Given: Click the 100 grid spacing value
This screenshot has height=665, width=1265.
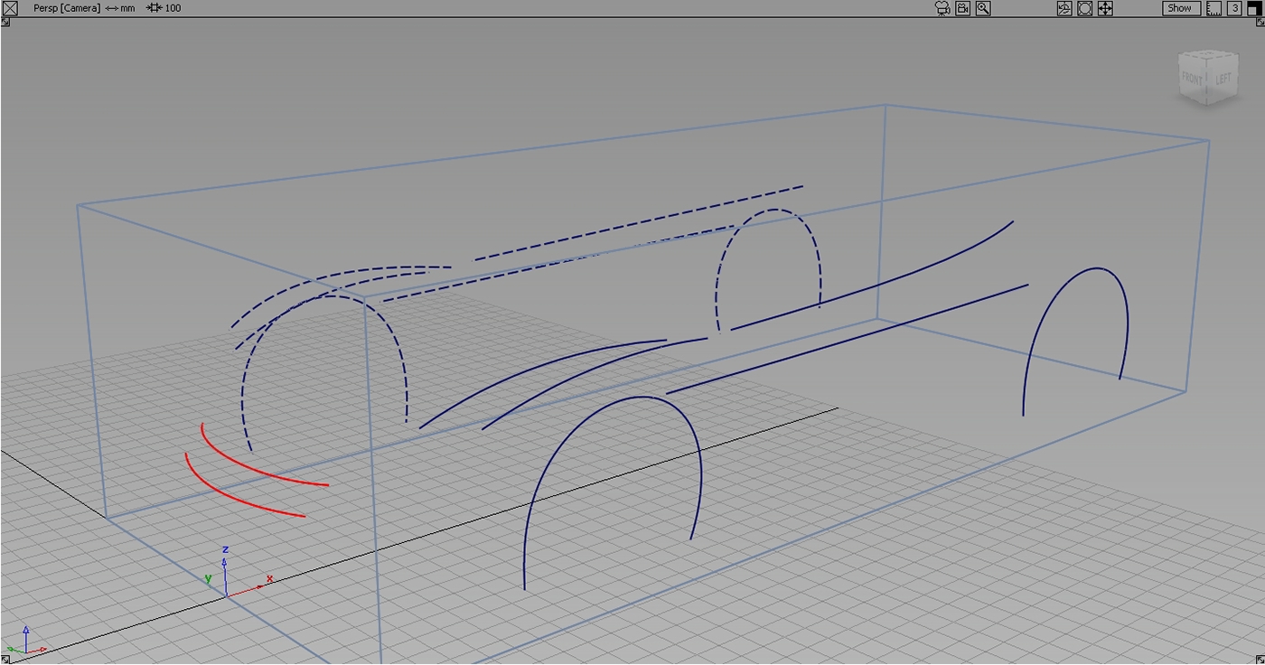Looking at the screenshot, I should [173, 8].
